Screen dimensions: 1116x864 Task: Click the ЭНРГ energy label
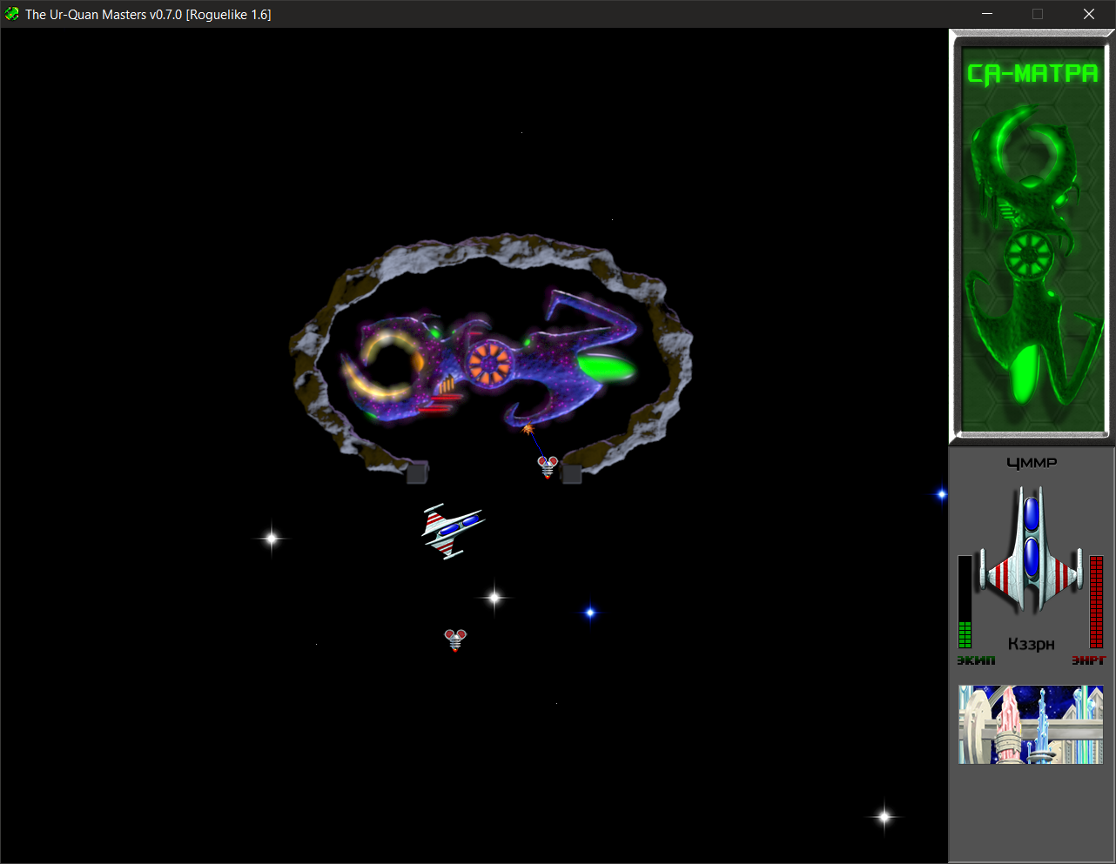coord(1088,660)
